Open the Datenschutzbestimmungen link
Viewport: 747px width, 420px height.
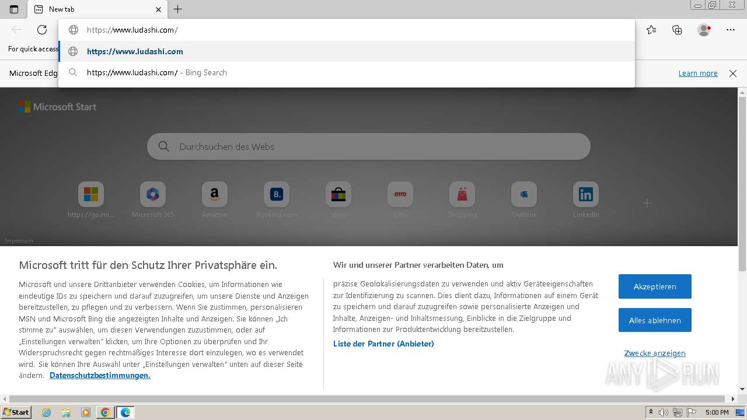pyautogui.click(x=100, y=375)
